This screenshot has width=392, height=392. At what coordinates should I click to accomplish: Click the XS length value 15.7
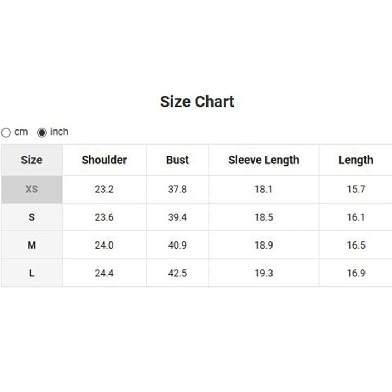[356, 189]
